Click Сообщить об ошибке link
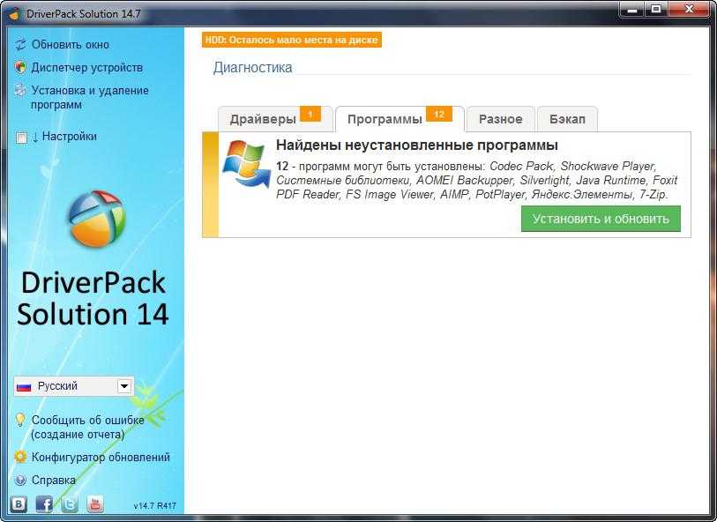Image resolution: width=717 pixels, height=522 pixels. click(x=88, y=427)
